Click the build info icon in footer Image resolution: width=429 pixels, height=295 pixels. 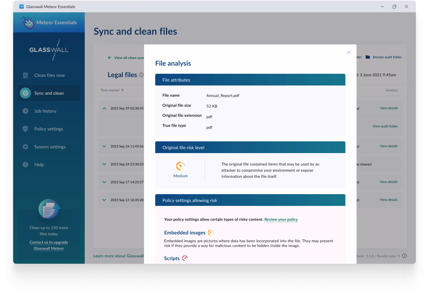[404, 256]
